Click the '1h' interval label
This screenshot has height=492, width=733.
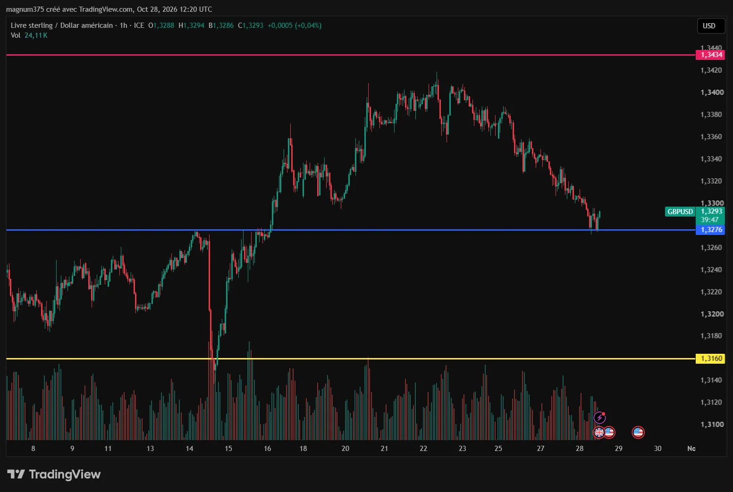point(123,25)
